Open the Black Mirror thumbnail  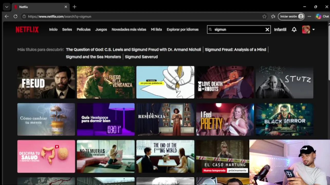click(x=285, y=119)
